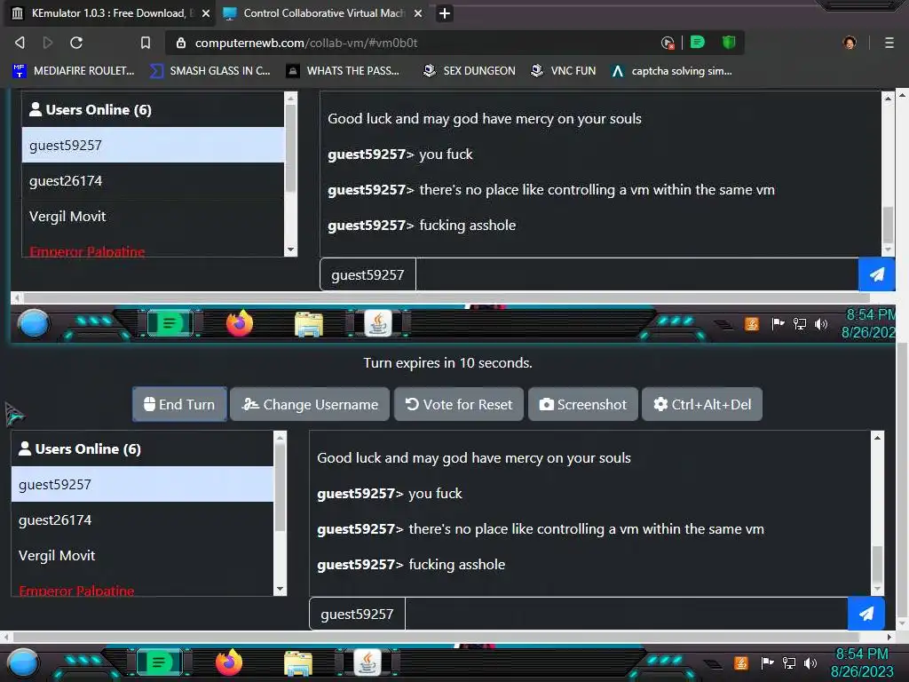The image size is (909, 682).
Task: Select guest59257 in lower users list
Action: click(142, 484)
